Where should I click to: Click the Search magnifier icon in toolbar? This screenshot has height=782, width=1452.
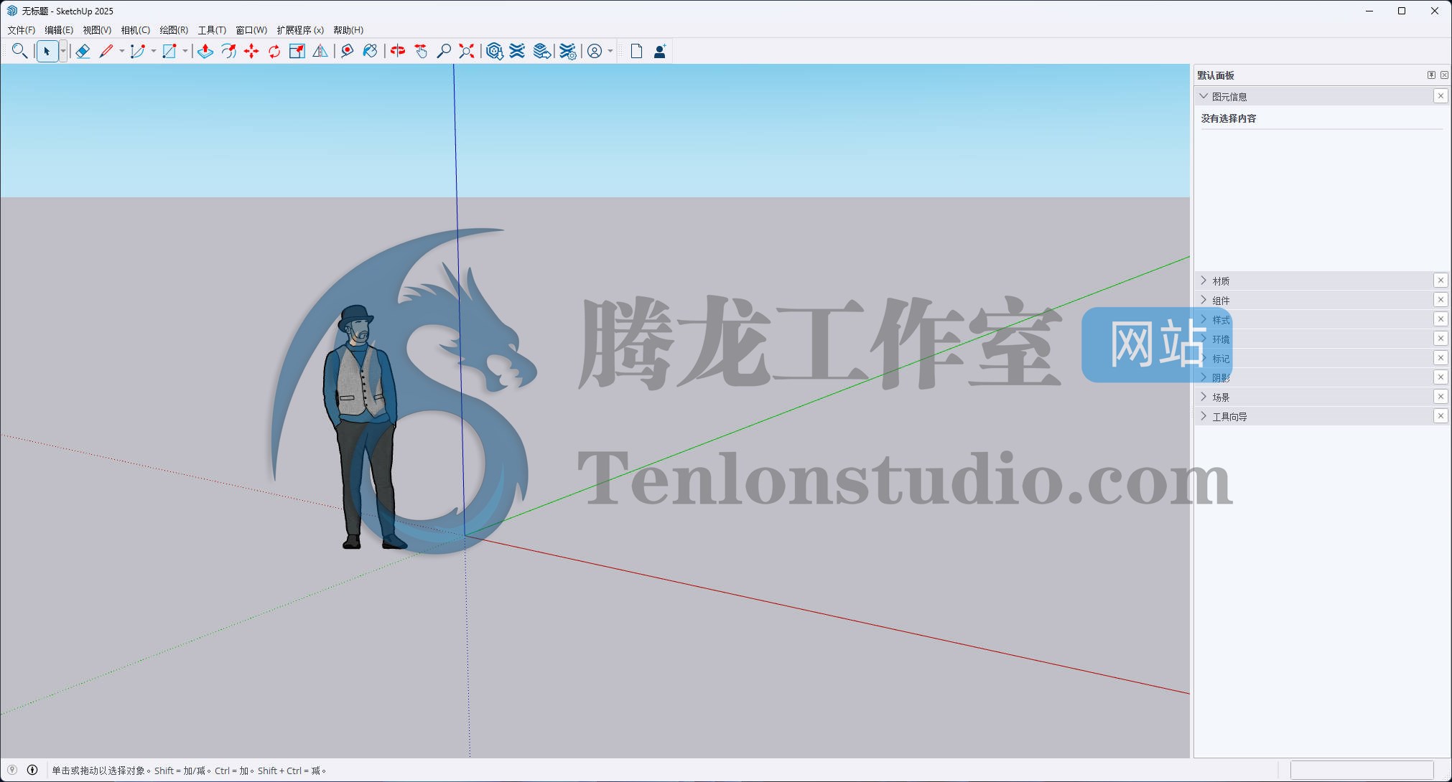pos(19,51)
